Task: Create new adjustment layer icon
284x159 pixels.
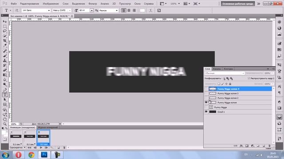Action: click(252, 146)
